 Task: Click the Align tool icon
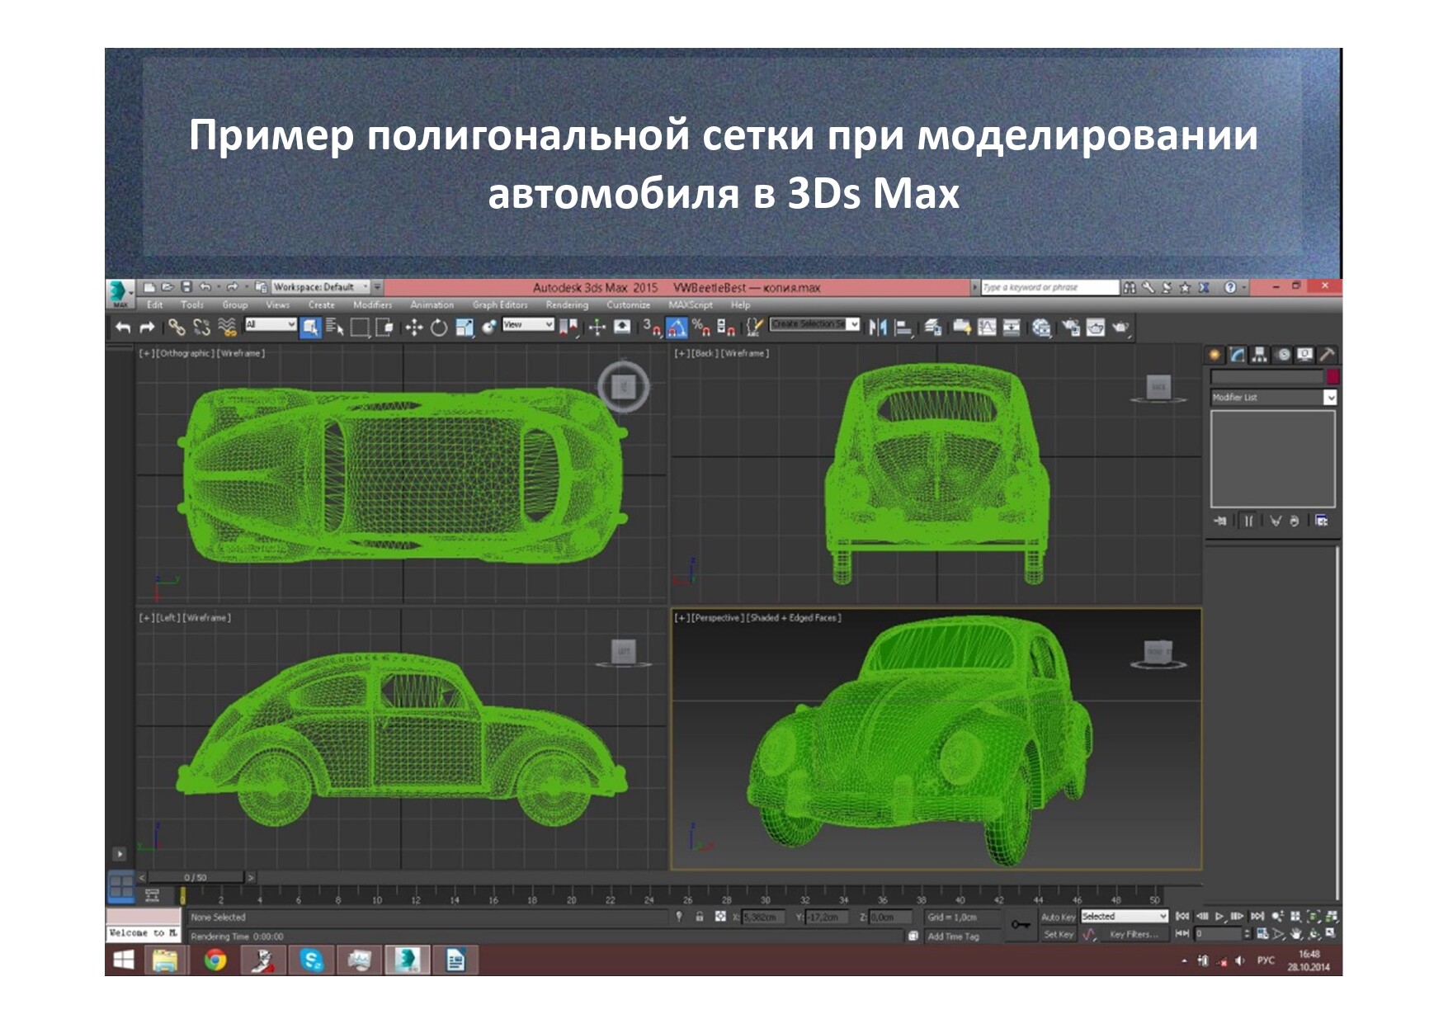coord(903,328)
